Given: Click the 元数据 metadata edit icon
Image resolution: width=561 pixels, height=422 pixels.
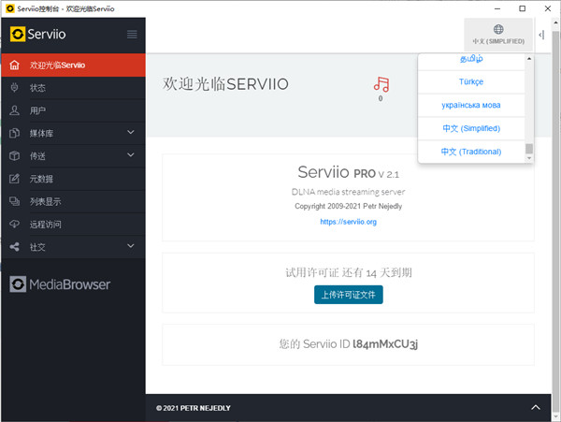Looking at the screenshot, I should click(14, 179).
